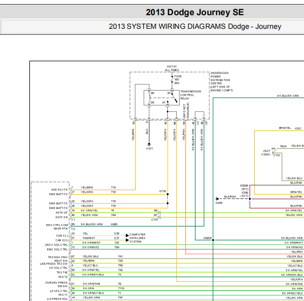
Task: Click circuit code 'K900' at pin 66
Action: (x=114, y=224)
